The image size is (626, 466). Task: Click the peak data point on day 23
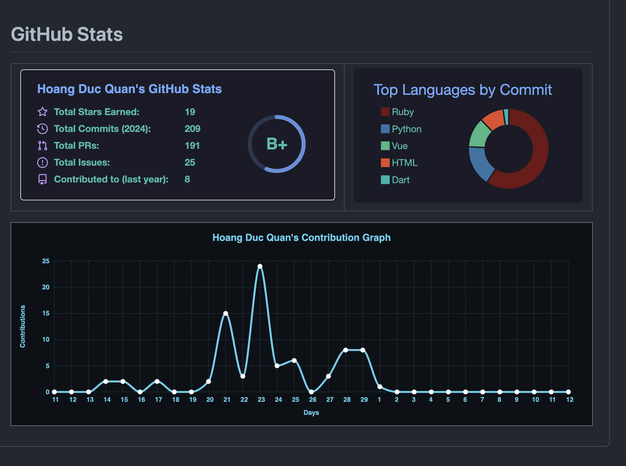click(x=260, y=267)
